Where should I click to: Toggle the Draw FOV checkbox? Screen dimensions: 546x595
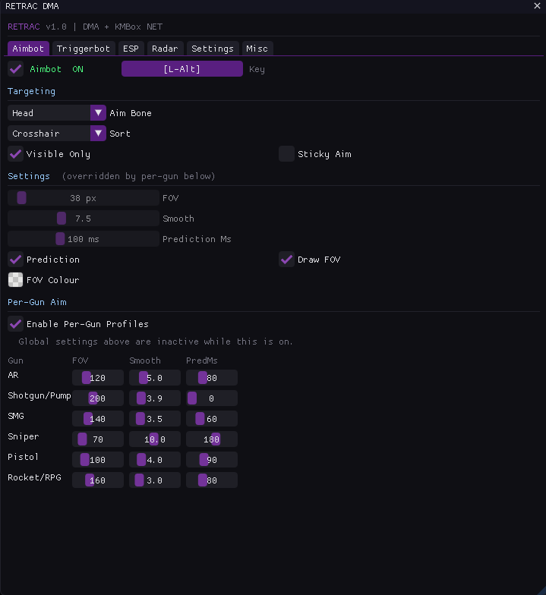(x=287, y=260)
